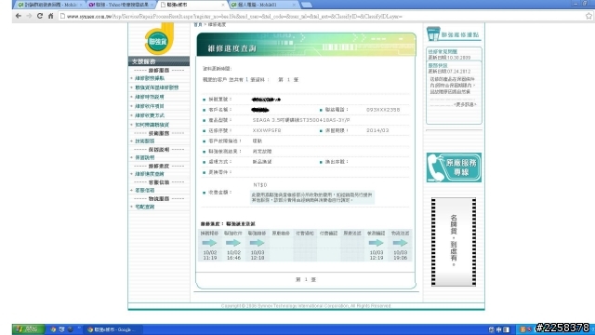This screenshot has height=335, width=595.
Task: Open the 維修時效說明 sidebar link
Action: (x=150, y=97)
